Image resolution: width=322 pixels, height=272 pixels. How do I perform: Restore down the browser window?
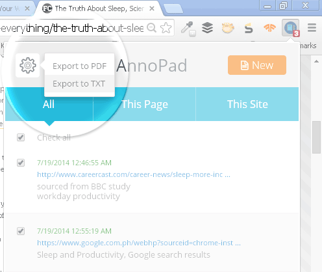[283, 5]
